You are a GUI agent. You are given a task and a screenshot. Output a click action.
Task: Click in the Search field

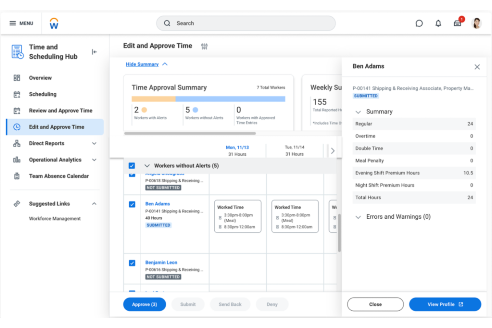[246, 23]
